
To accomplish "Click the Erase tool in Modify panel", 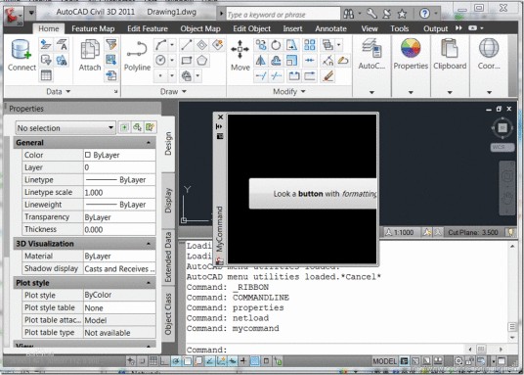I will tap(328, 76).
